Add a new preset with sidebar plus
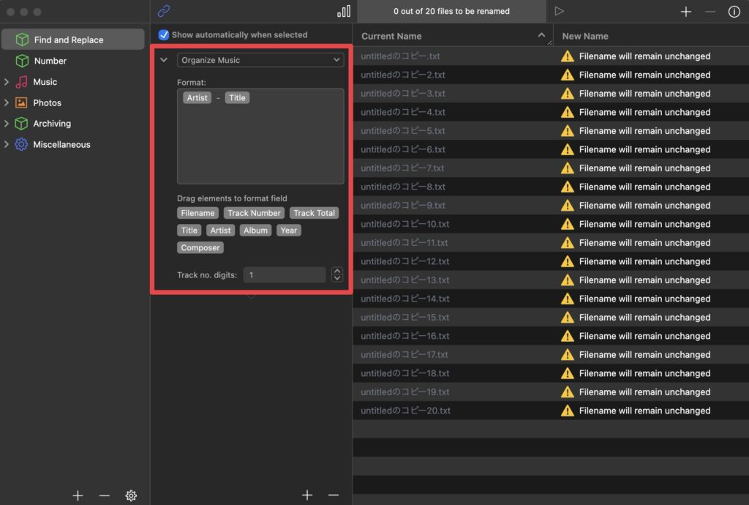This screenshot has height=505, width=749. (x=78, y=495)
